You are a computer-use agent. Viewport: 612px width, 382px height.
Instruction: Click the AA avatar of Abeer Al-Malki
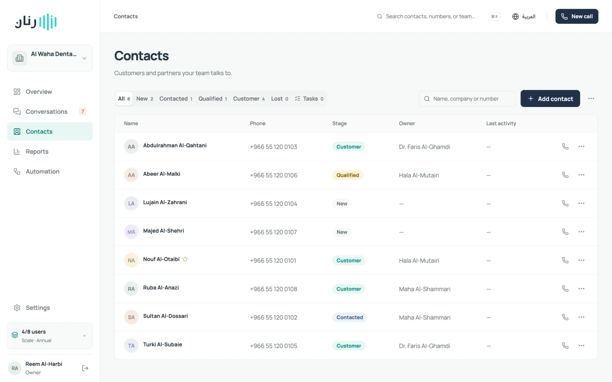131,175
